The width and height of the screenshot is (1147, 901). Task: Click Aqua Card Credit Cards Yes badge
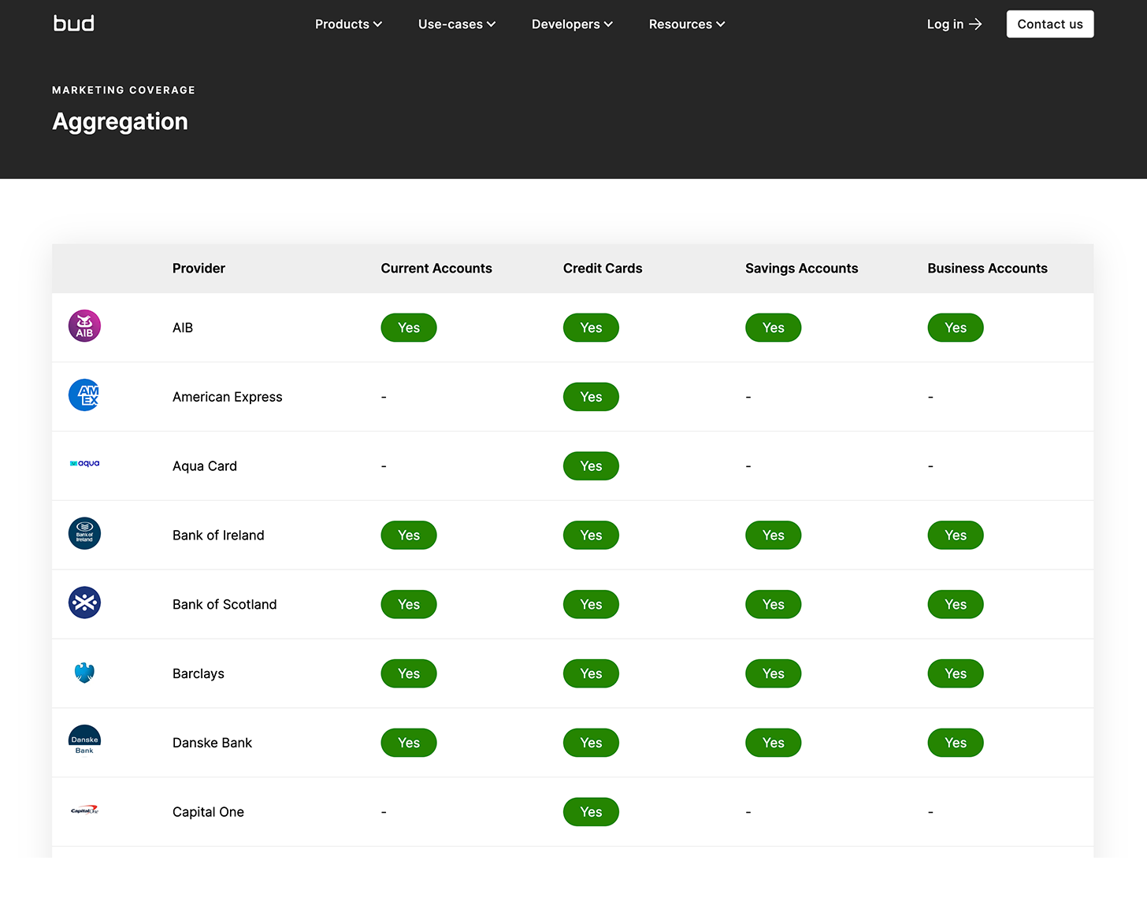pos(591,466)
